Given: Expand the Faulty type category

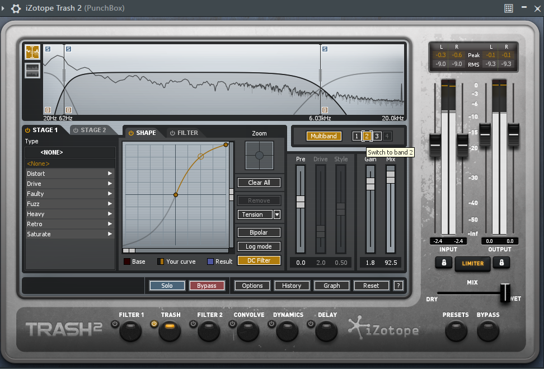Looking at the screenshot, I should [70, 194].
